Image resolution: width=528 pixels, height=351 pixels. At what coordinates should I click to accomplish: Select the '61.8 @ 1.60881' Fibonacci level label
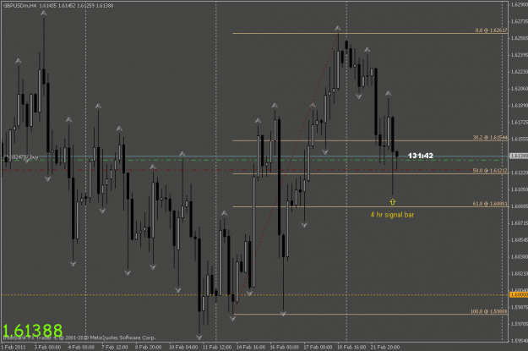point(490,204)
